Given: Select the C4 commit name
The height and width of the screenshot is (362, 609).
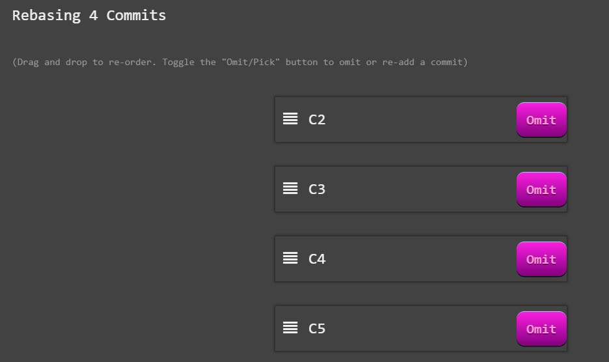Looking at the screenshot, I should pos(317,259).
